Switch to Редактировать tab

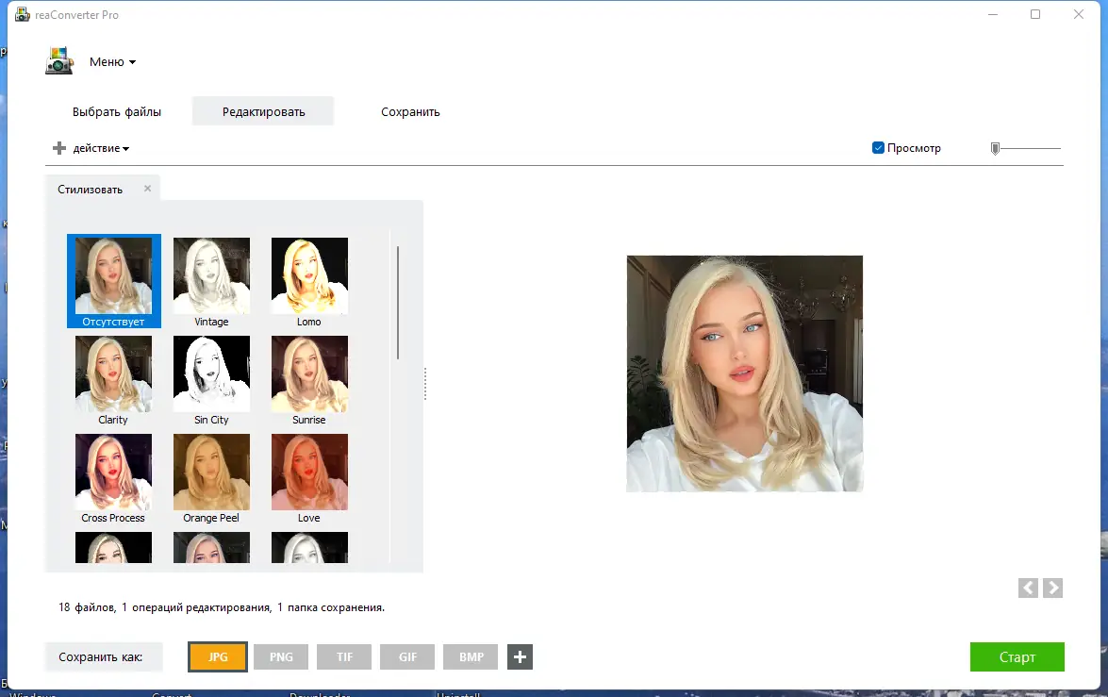click(x=263, y=111)
